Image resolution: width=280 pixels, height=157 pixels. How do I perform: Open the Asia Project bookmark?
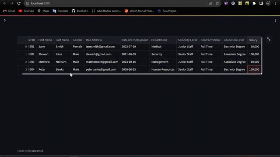(x=167, y=11)
